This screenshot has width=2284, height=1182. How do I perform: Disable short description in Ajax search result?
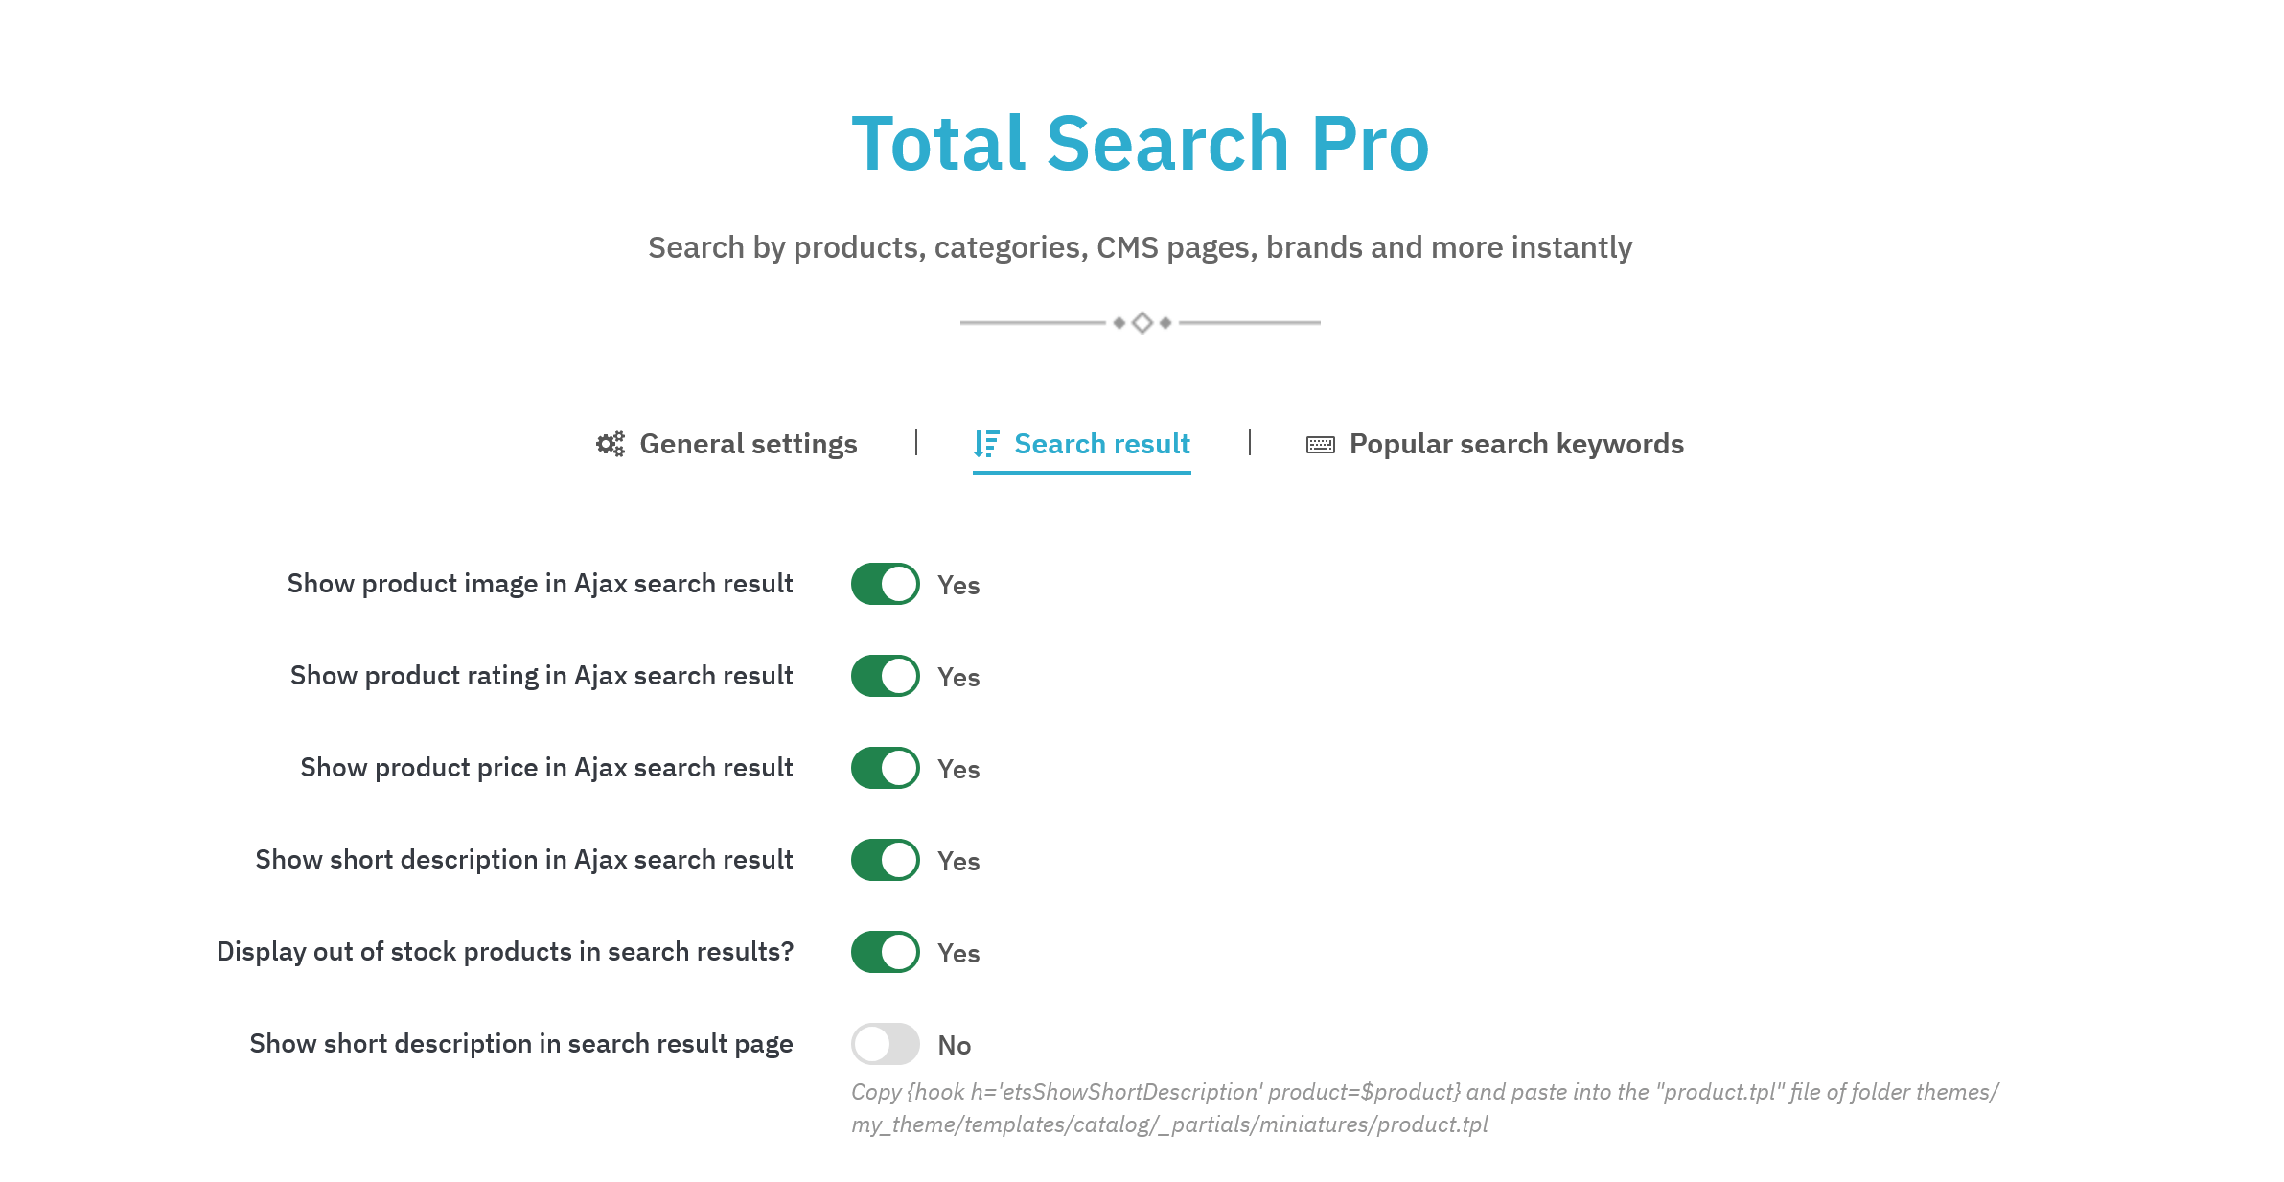click(886, 860)
